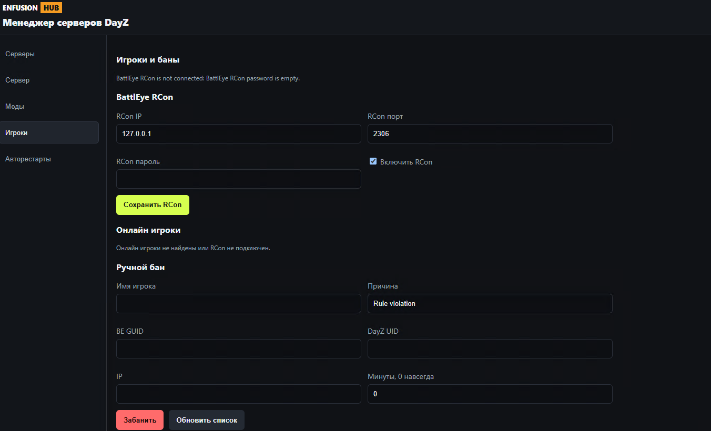Screen dimensions: 711x431
Task: Focus the Причина field
Action: click(x=490, y=303)
